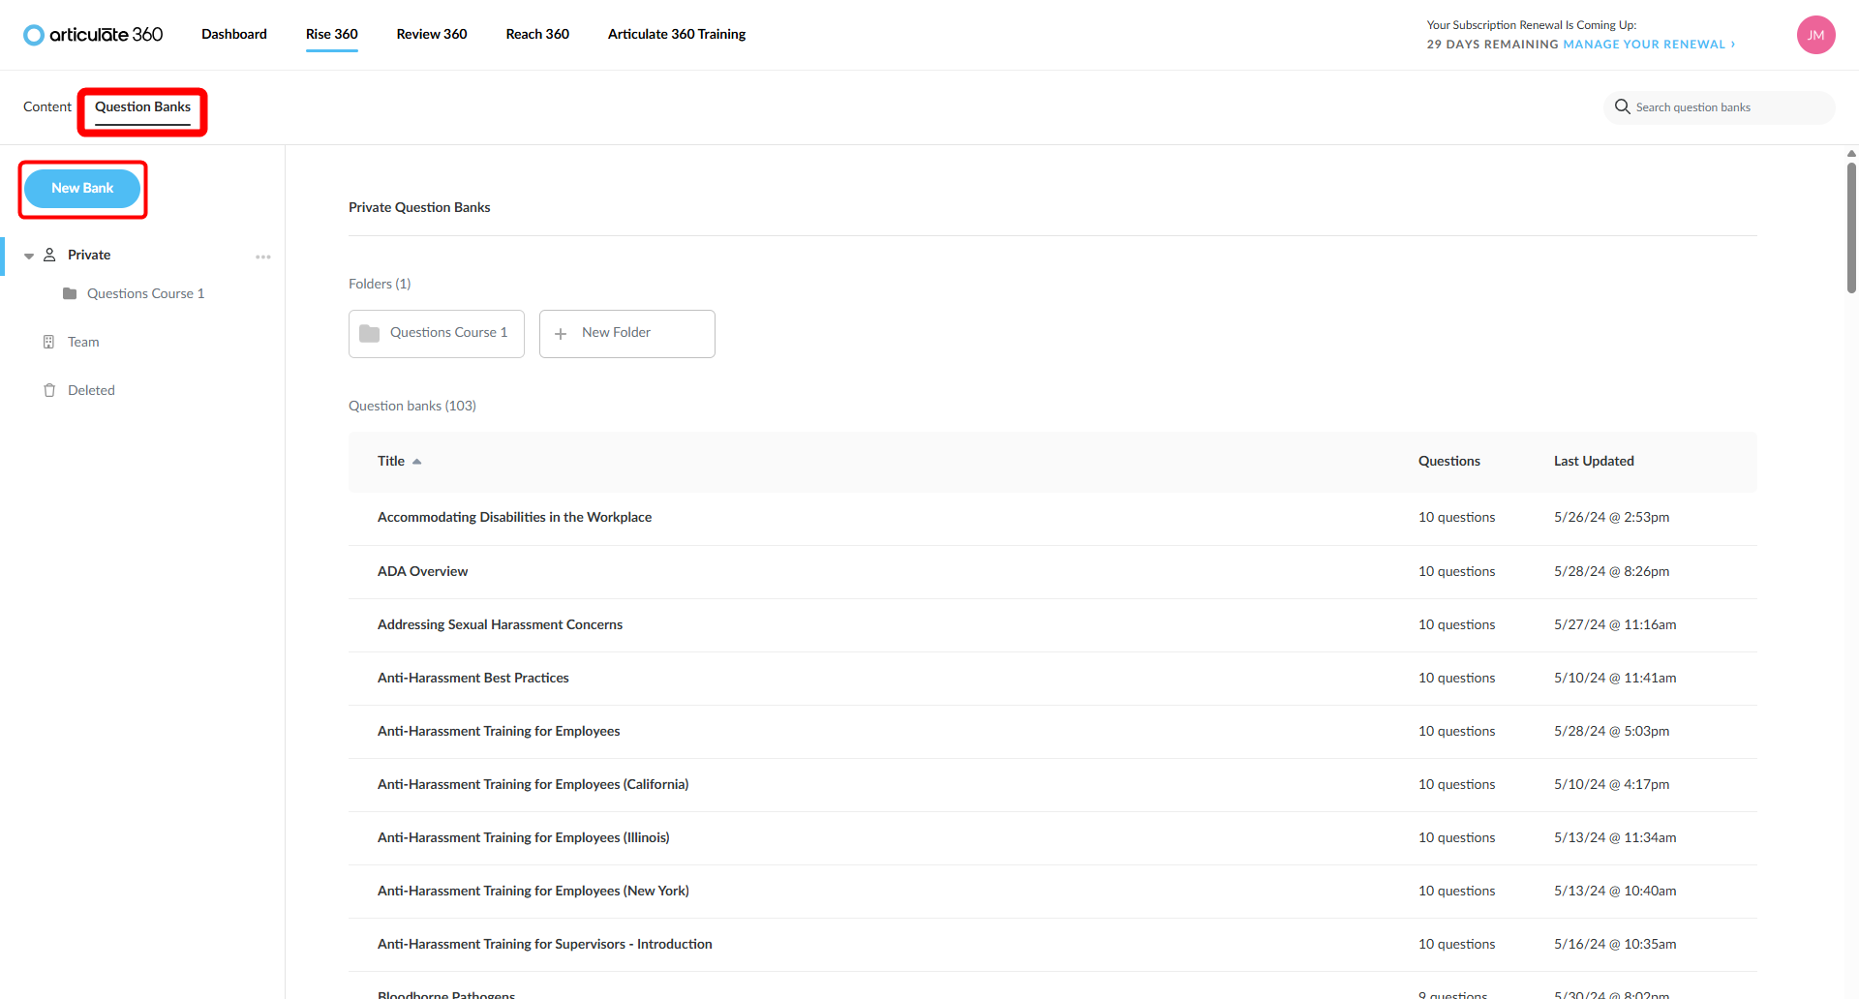Open Manage Your Renewal link
The height and width of the screenshot is (999, 1859).
click(1649, 45)
